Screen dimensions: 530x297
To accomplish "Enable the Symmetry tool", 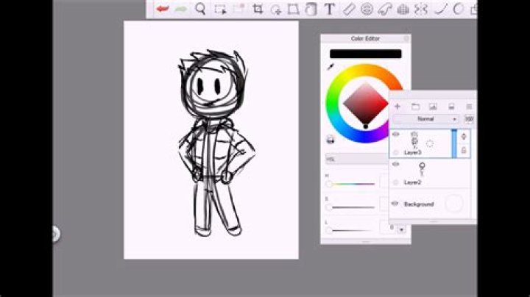I will click(421, 10).
